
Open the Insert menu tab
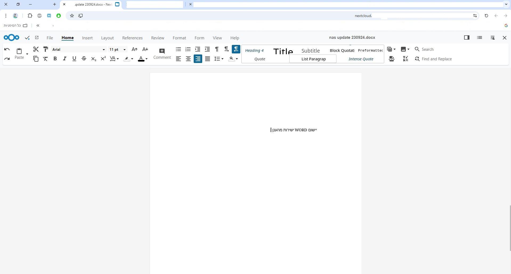[x=87, y=38]
